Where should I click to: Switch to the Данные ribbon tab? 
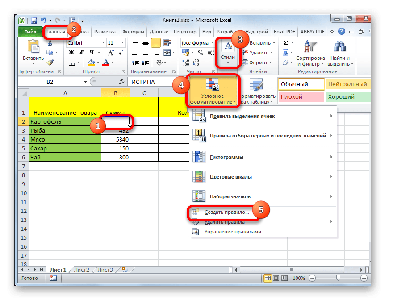tap(159, 32)
